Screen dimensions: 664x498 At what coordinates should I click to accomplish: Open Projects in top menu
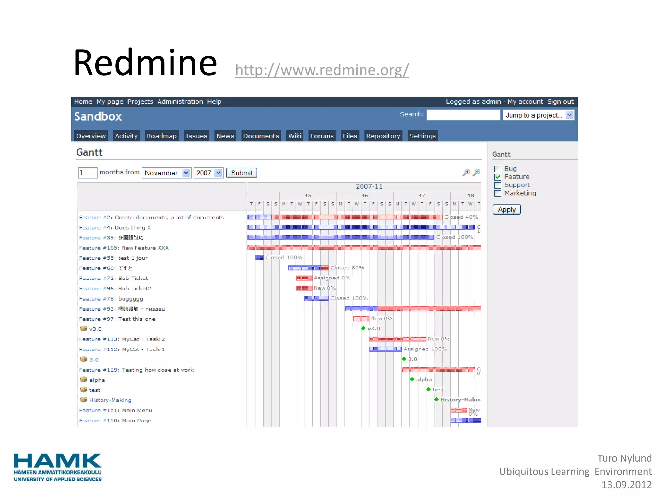click(140, 101)
